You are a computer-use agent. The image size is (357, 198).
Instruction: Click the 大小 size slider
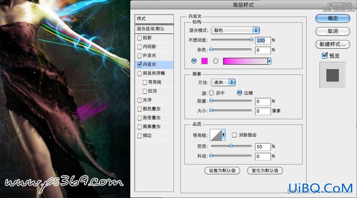point(231,110)
